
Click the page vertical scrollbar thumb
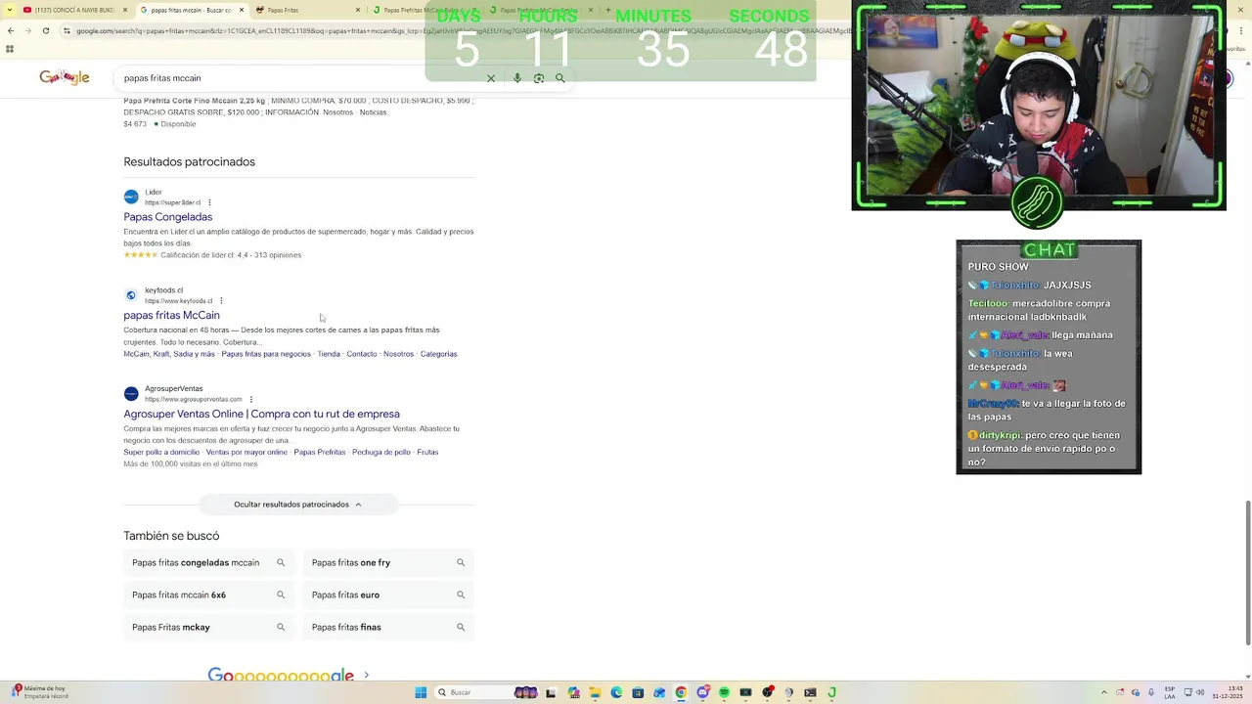(1247, 572)
